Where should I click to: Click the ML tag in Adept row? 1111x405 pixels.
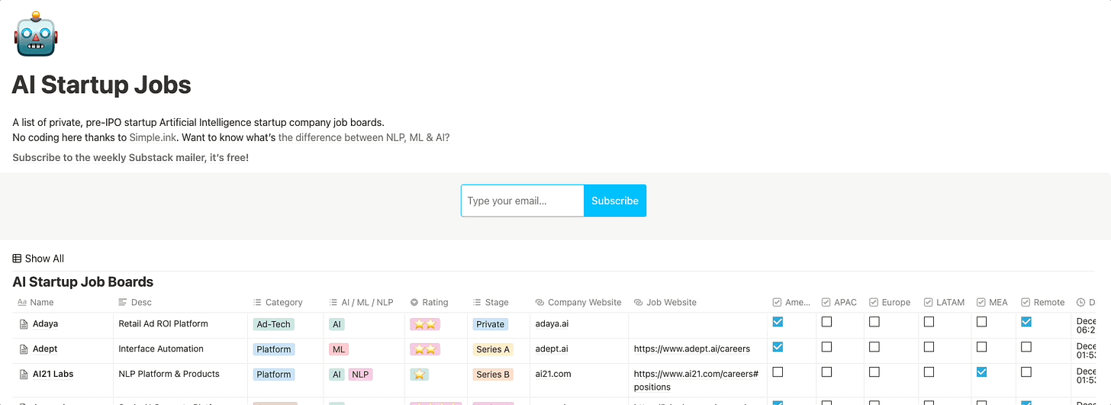coord(339,349)
